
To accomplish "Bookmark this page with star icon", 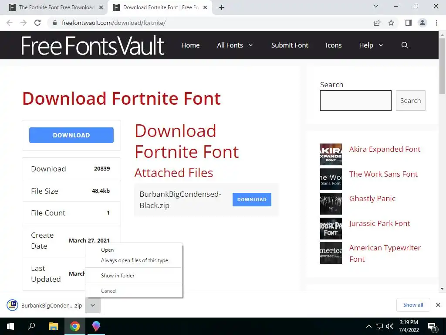I will point(391,23).
